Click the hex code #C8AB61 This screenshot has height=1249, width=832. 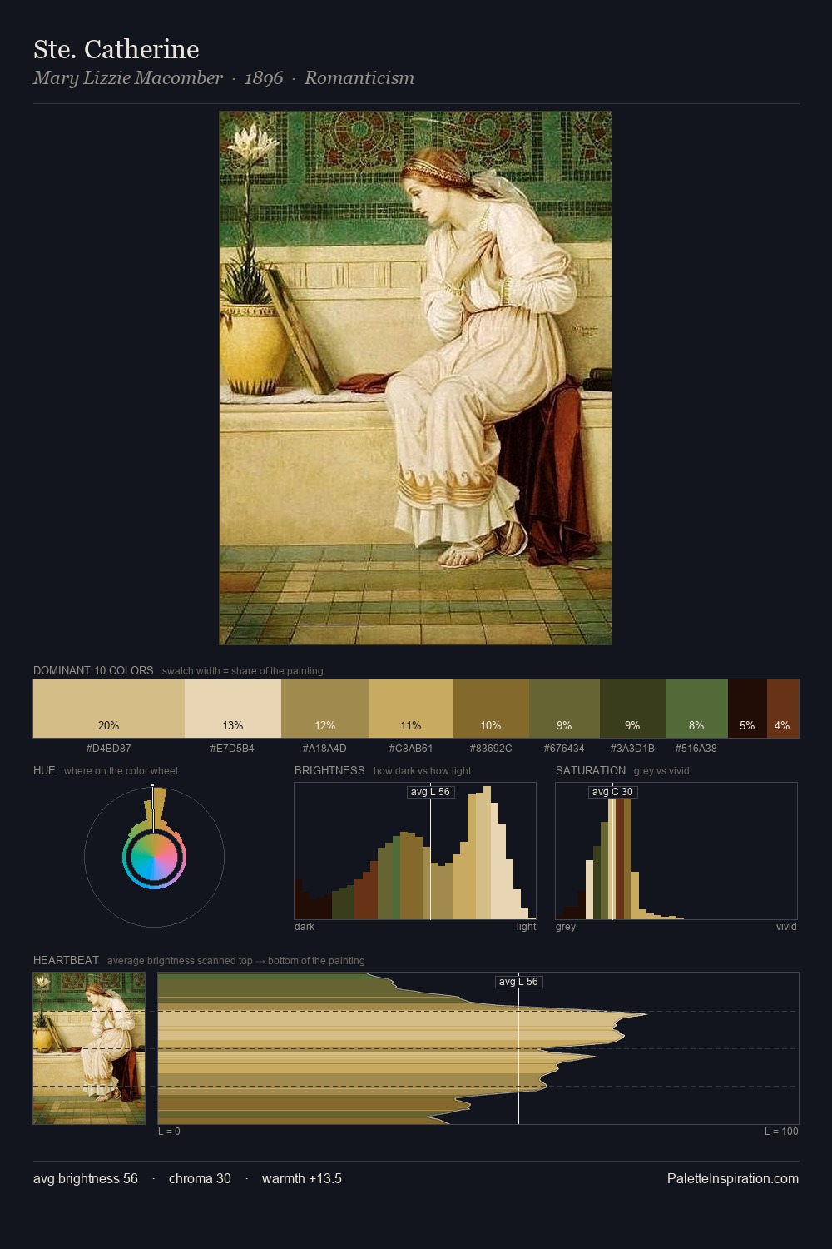411,748
